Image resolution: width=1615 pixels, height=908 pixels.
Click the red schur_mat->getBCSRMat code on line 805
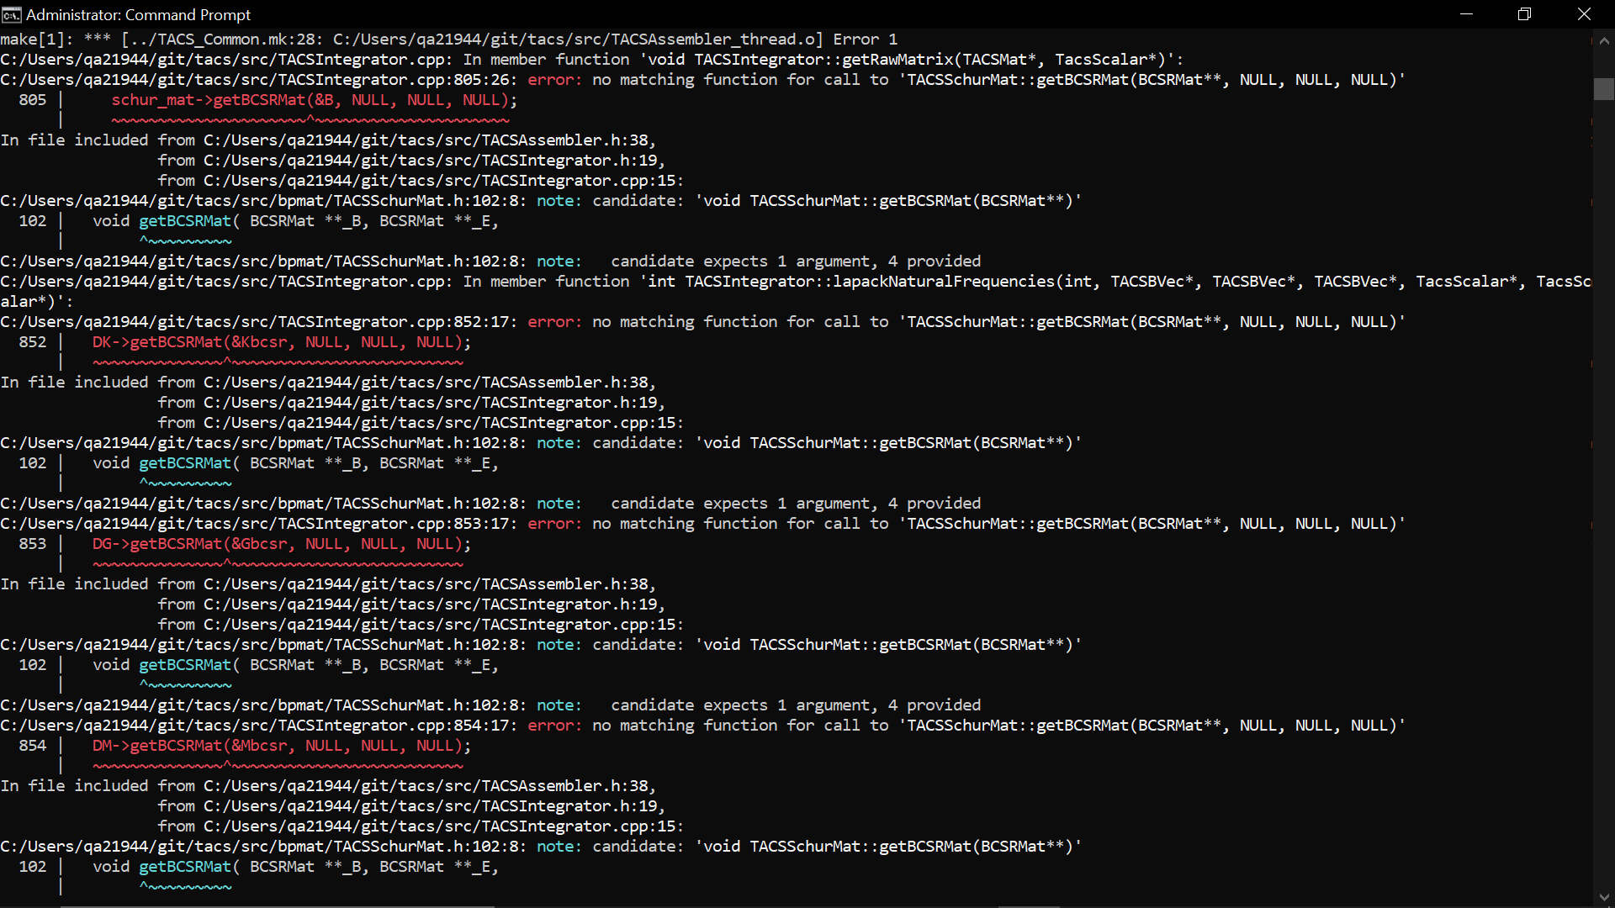[x=314, y=100]
